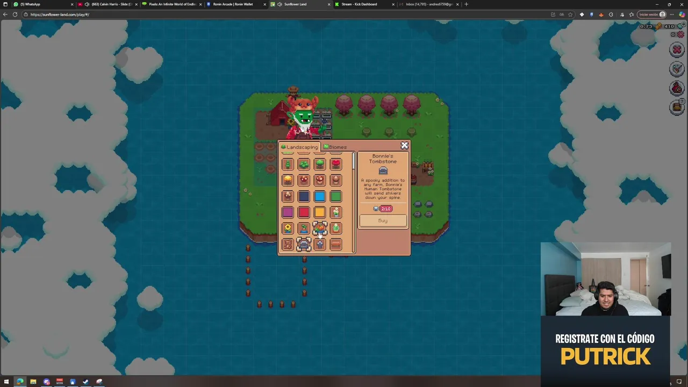Click the red X cancel round button

(677, 50)
